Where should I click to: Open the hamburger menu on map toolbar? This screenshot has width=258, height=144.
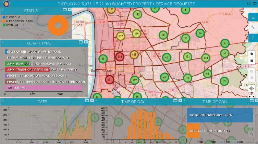253,17
